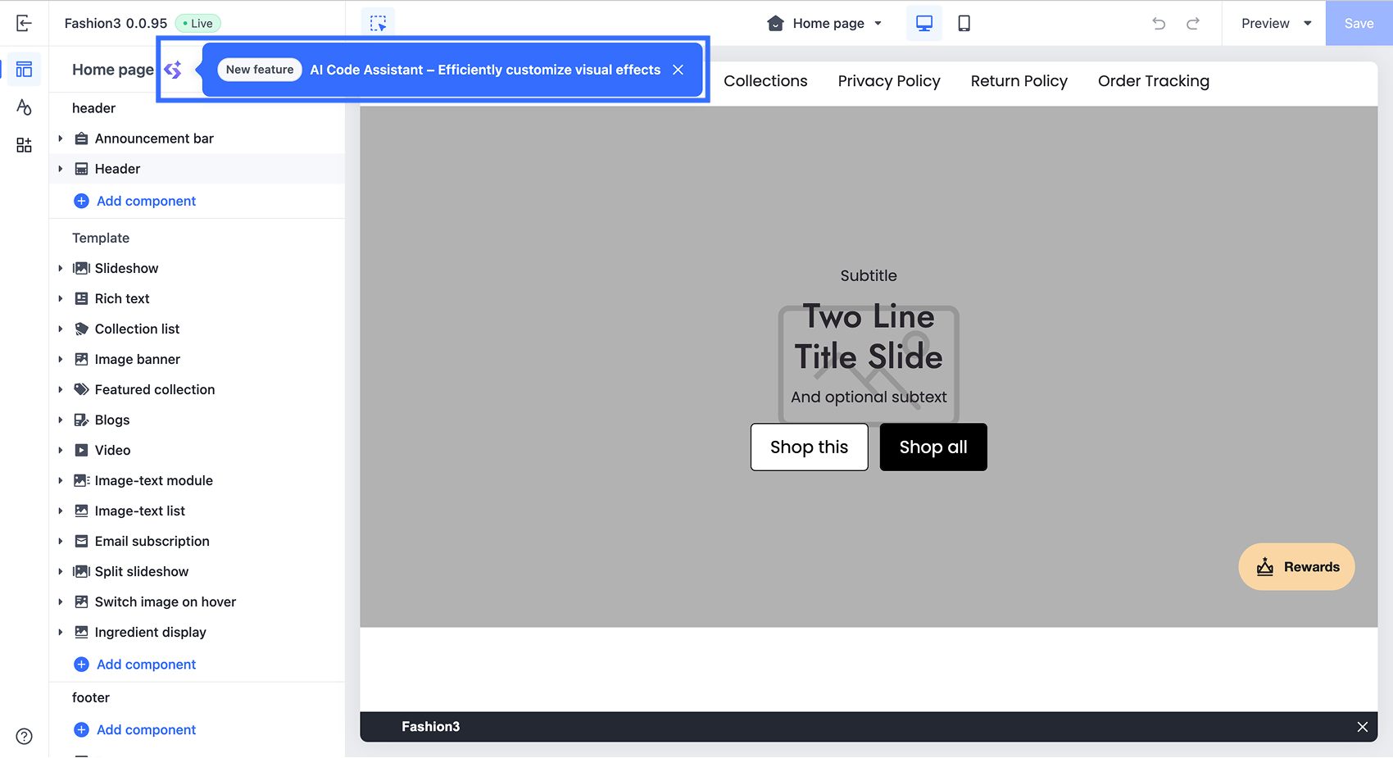Click the Header section icon
The width and height of the screenshot is (1393, 758).
[81, 169]
